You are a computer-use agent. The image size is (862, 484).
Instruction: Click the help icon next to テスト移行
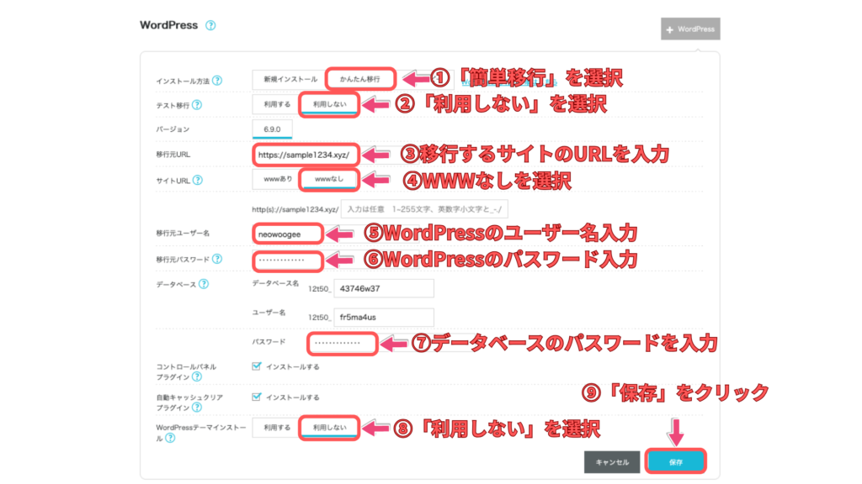coord(197,105)
